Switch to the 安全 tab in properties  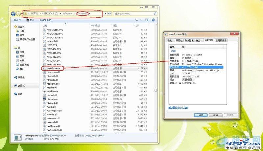pos(198,40)
